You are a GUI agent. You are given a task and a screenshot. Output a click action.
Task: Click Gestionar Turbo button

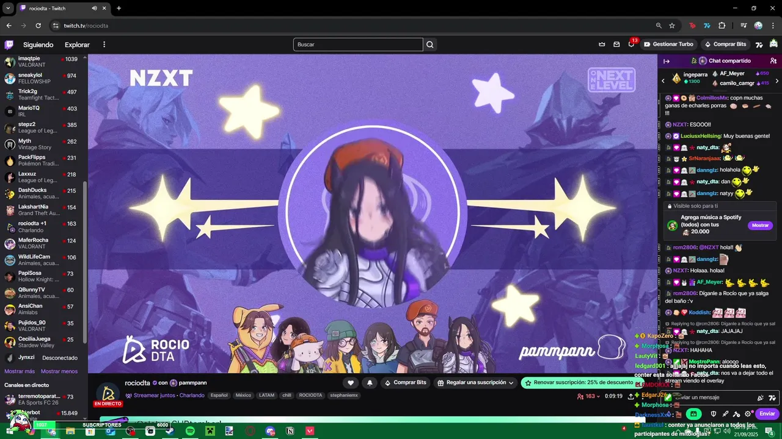pos(669,45)
